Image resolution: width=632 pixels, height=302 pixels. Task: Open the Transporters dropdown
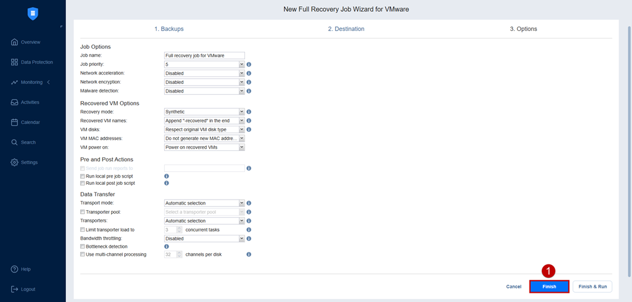(x=204, y=221)
